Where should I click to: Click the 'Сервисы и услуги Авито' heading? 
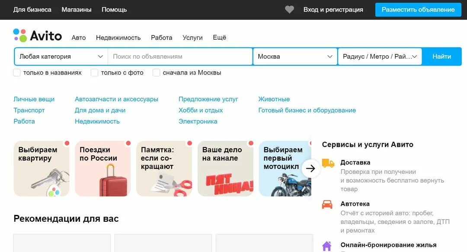[x=368, y=145]
